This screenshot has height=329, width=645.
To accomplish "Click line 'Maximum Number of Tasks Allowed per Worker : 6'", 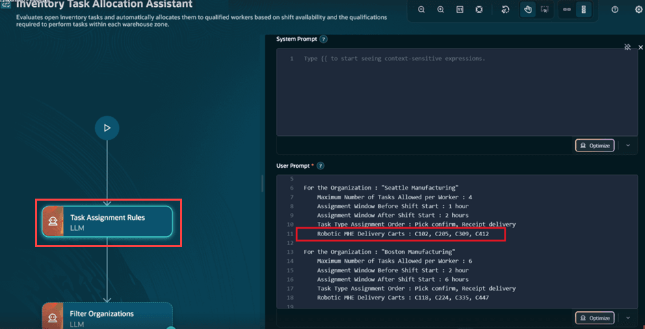I will tap(395, 261).
